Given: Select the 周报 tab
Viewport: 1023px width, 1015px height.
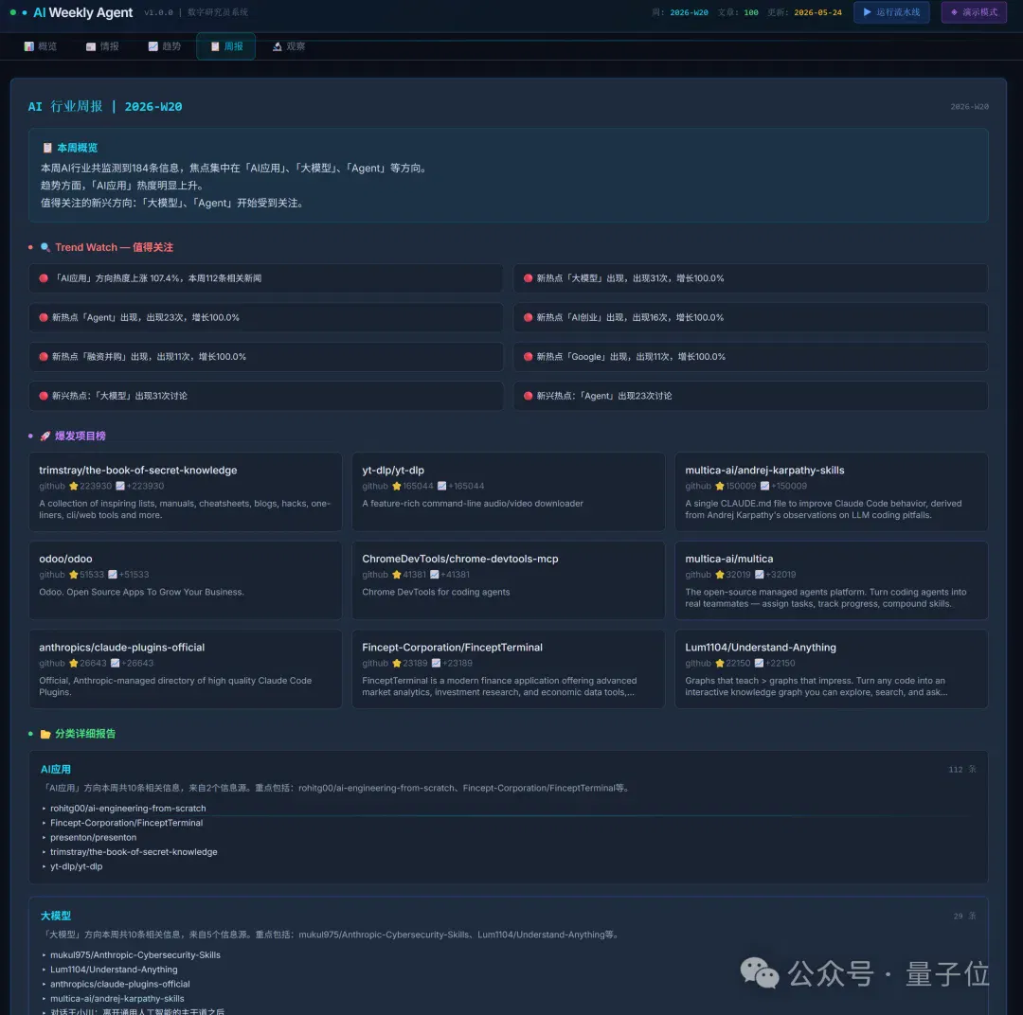Looking at the screenshot, I should [x=225, y=46].
